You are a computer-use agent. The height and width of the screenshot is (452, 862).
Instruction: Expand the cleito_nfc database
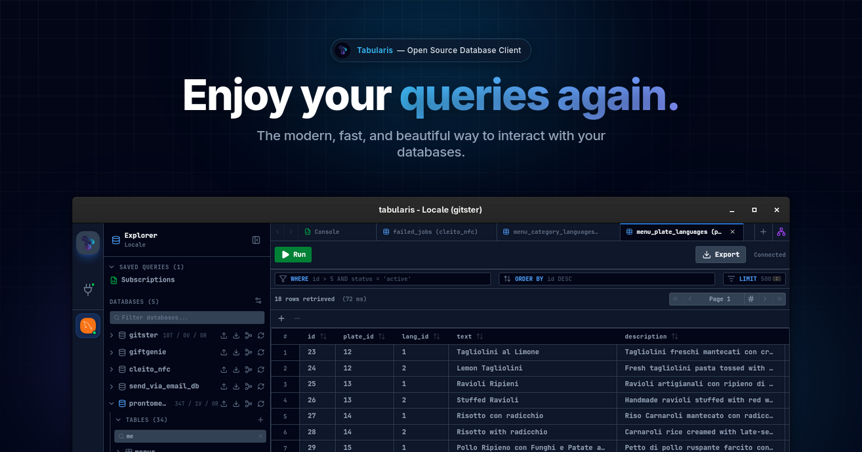112,369
